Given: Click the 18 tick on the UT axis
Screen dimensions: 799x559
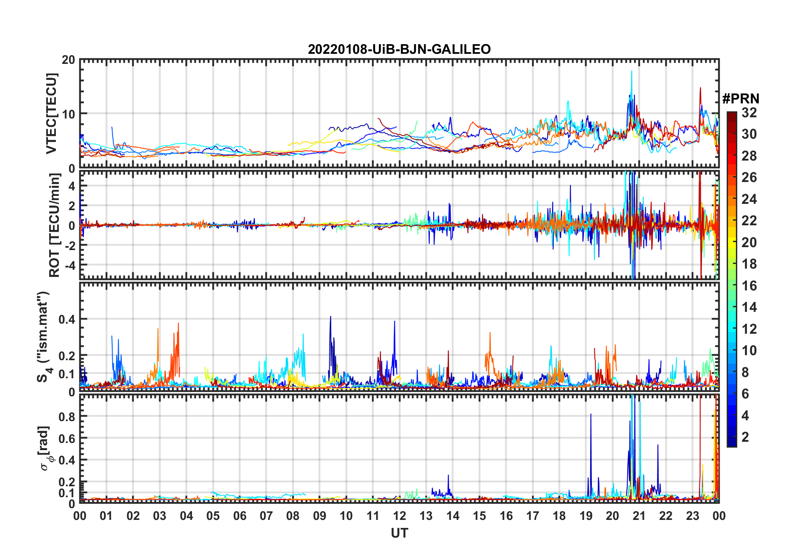Looking at the screenshot, I should (559, 516).
